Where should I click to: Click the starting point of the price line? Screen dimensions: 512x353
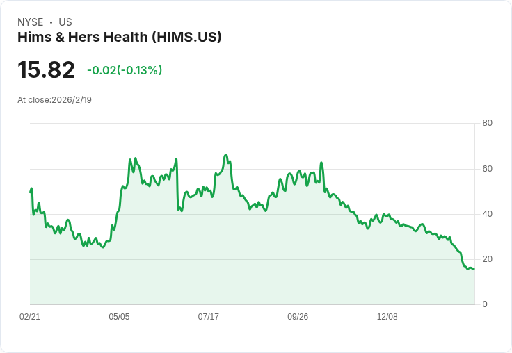(31, 192)
